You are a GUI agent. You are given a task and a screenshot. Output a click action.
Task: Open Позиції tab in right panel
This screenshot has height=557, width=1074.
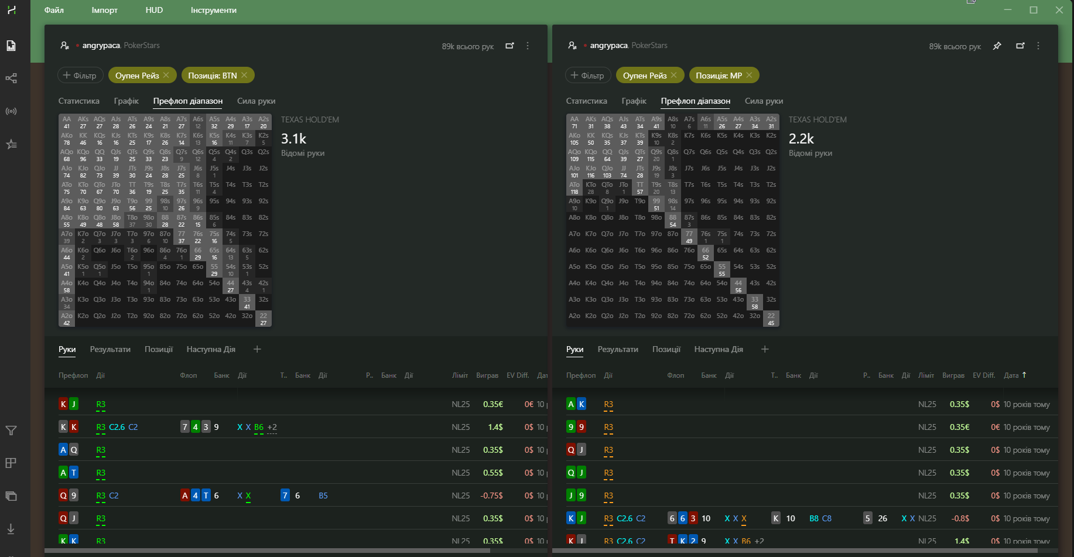[x=666, y=349]
